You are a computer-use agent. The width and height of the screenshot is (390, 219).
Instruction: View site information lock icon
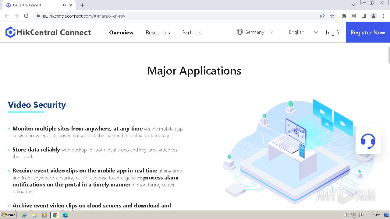[x=38, y=16]
